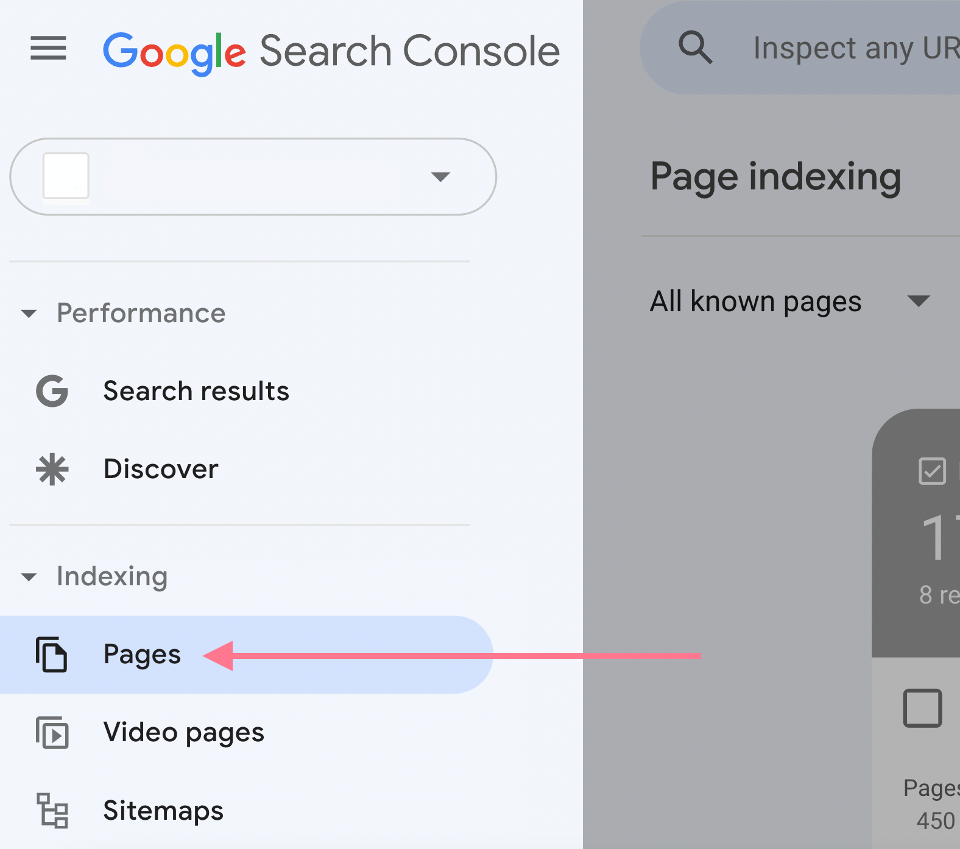960x849 pixels.
Task: Open the Search results report
Action: (196, 391)
